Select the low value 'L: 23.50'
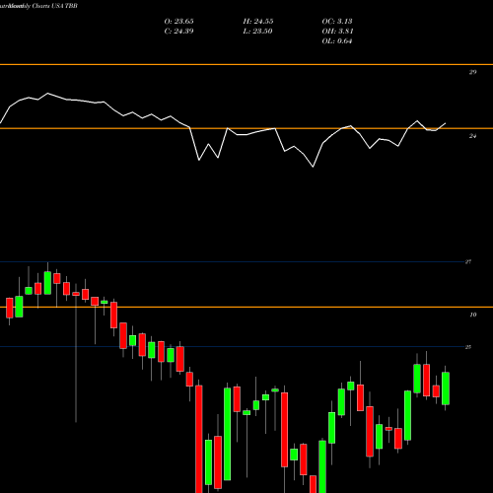493x493 pixels. pos(257,32)
